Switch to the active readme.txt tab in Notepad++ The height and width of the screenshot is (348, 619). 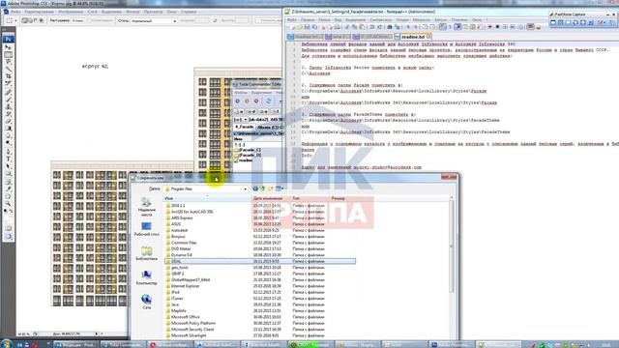pos(413,37)
